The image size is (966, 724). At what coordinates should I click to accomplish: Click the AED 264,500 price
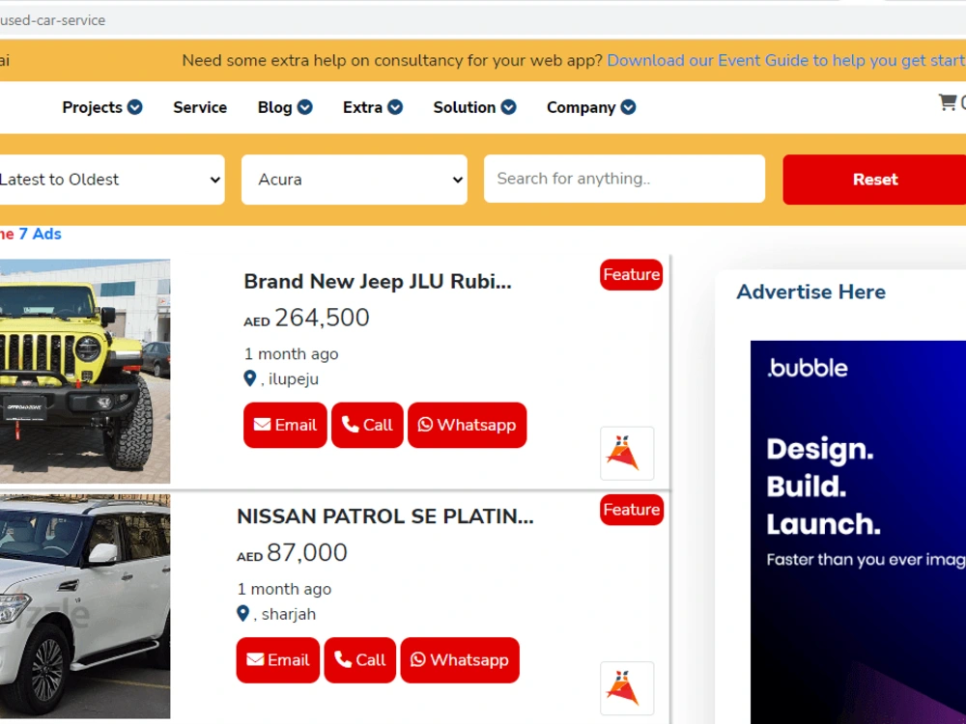tap(306, 318)
